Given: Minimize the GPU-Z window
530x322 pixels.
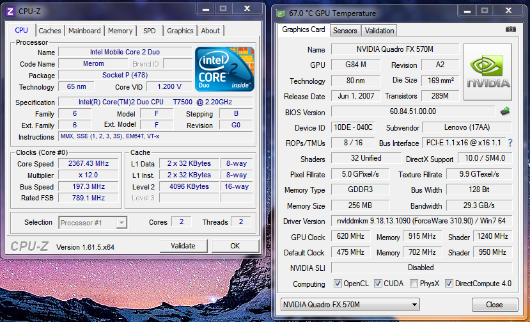Looking at the screenshot, I should [x=467, y=10].
